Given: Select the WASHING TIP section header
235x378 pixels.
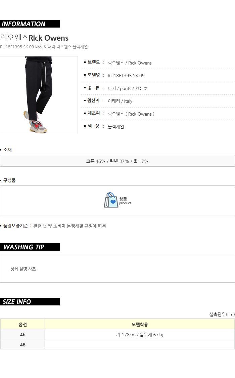Looking at the screenshot, I should [x=30, y=247].
